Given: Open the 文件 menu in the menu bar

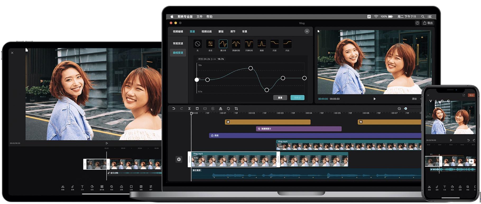Looking at the screenshot, I should click(199, 17).
